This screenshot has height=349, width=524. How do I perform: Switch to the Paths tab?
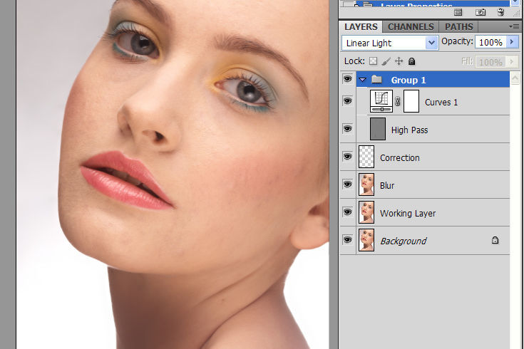(459, 26)
